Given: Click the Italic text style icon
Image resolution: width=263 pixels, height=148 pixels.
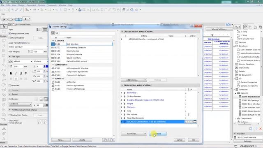Looking at the screenshot, I should click(16, 73).
